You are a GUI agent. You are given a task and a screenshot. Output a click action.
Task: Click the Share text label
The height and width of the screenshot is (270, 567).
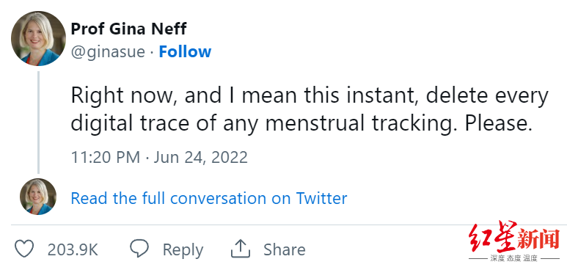point(284,249)
